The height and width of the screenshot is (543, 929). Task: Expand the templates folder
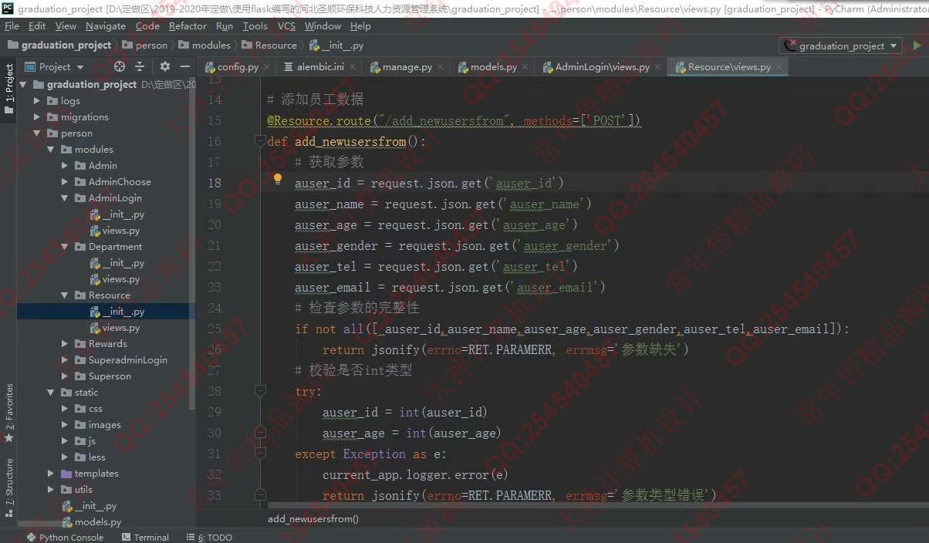51,474
